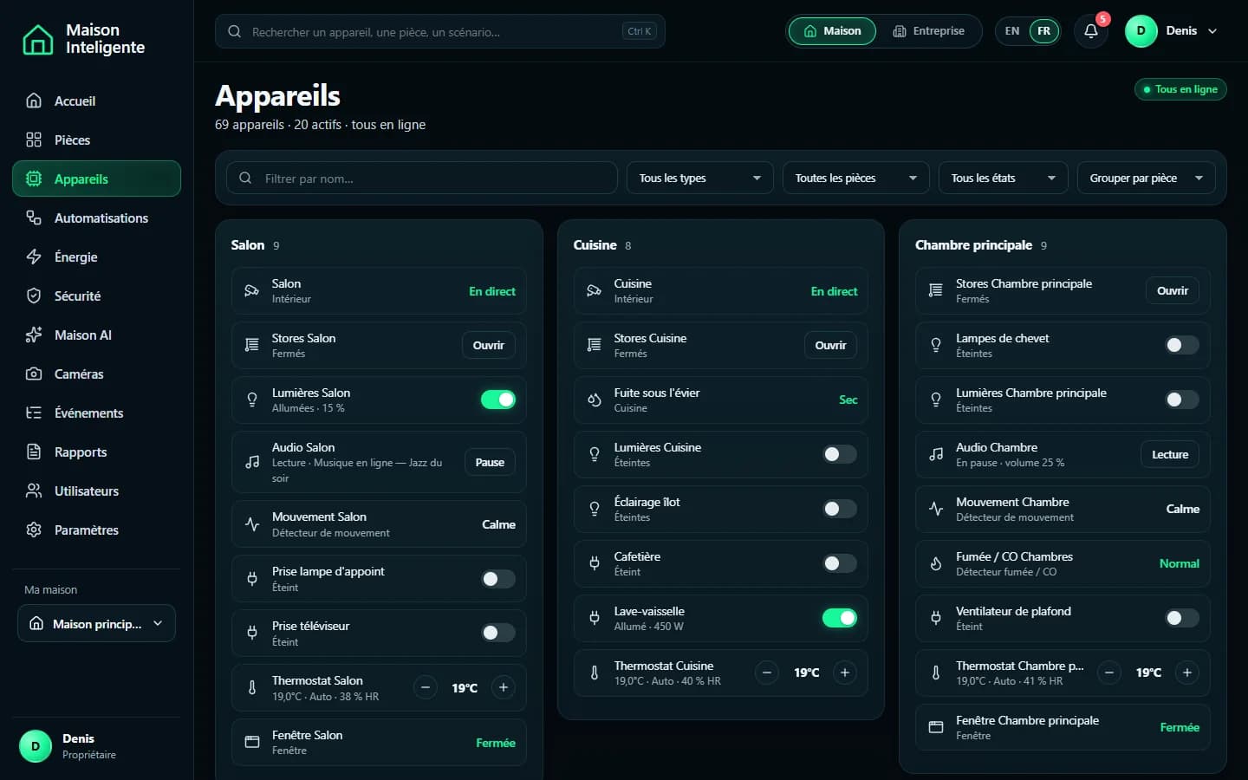Viewport: 1248px width, 780px height.
Task: Expand the Tous les états dropdown
Action: click(x=1004, y=178)
